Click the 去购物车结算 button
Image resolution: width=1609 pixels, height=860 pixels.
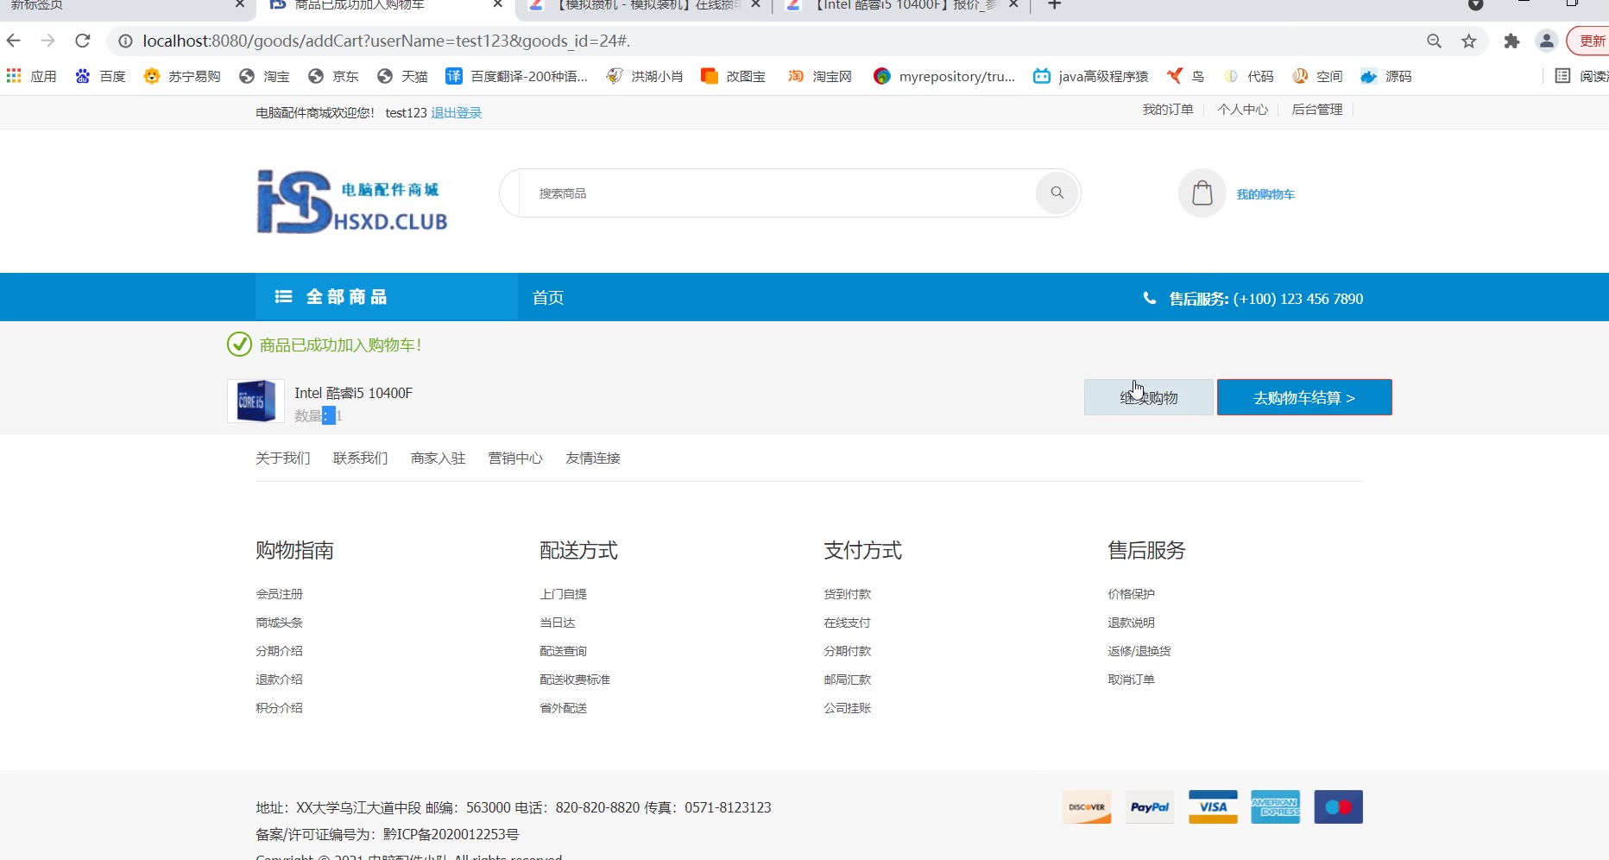[x=1304, y=397]
